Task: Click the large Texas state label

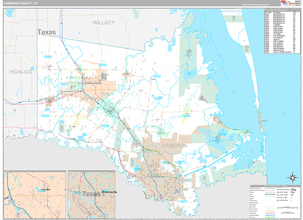Action: pos(46,32)
